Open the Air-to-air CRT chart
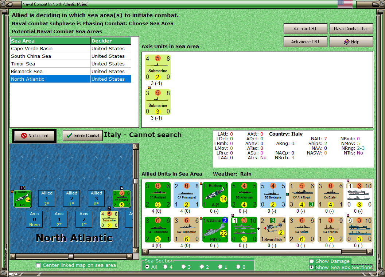The width and height of the screenshot is (385, 277). (305, 29)
